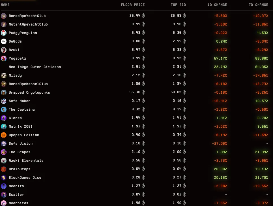The width and height of the screenshot is (273, 206).
Task: Click the Milady floor price 2.12
Action: (136, 75)
